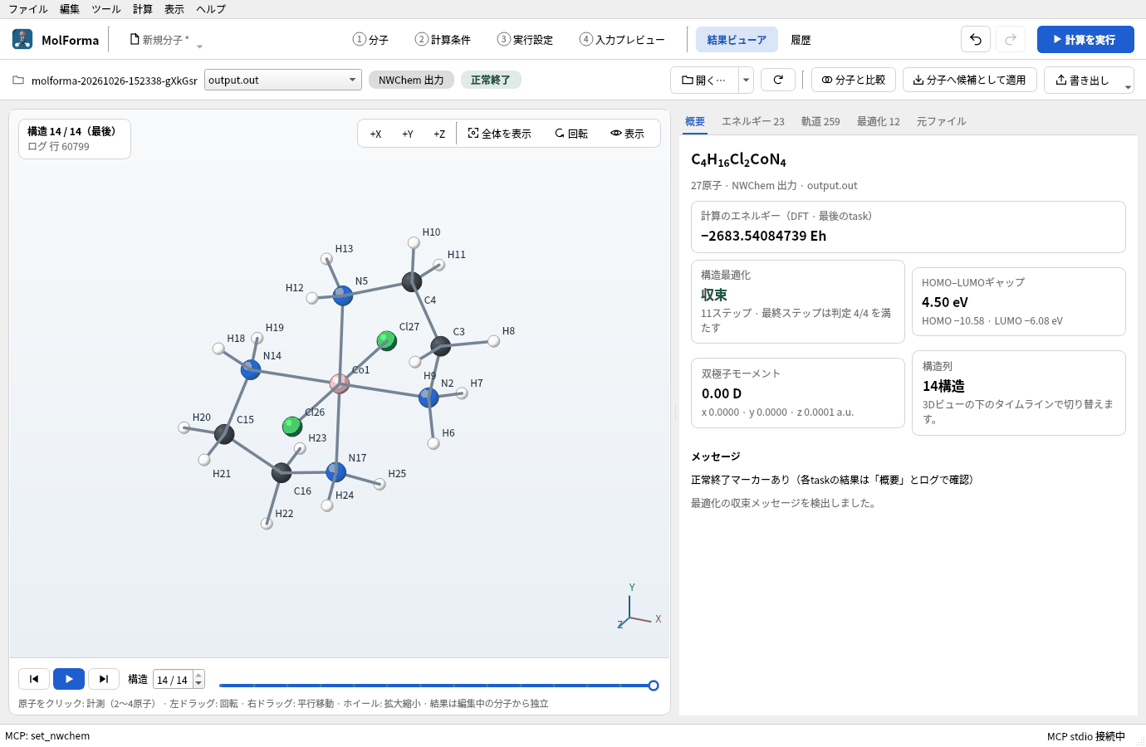The width and height of the screenshot is (1146, 747).
Task: Click the structure timeline slider handle
Action: point(654,686)
